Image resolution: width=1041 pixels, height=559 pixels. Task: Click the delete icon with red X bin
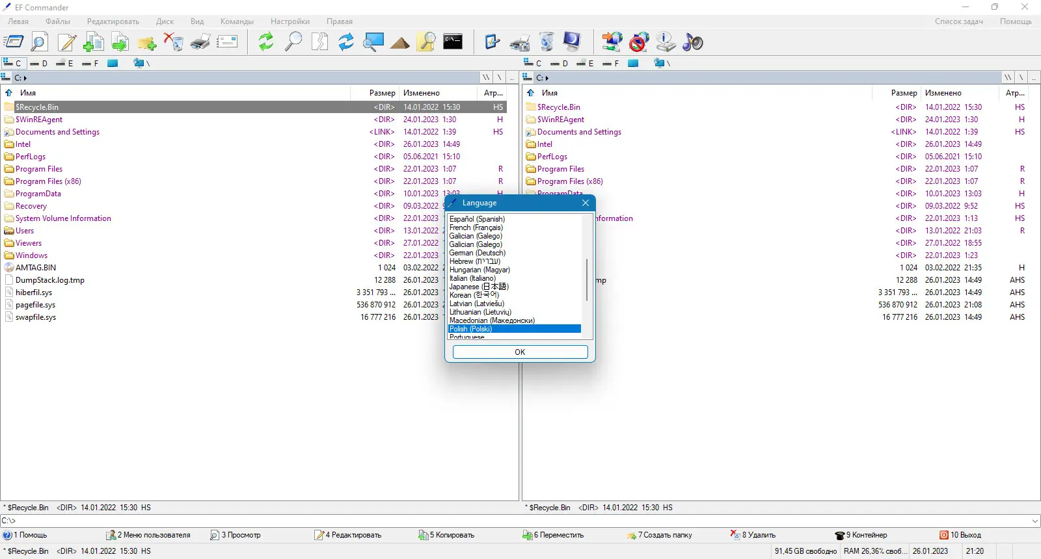pyautogui.click(x=174, y=42)
